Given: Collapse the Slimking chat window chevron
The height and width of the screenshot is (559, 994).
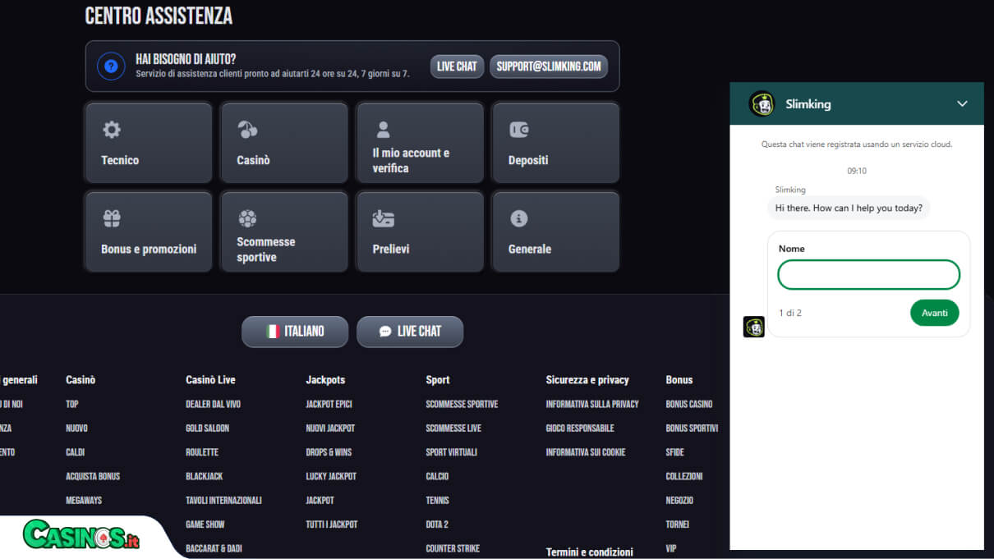Looking at the screenshot, I should pyautogui.click(x=962, y=103).
